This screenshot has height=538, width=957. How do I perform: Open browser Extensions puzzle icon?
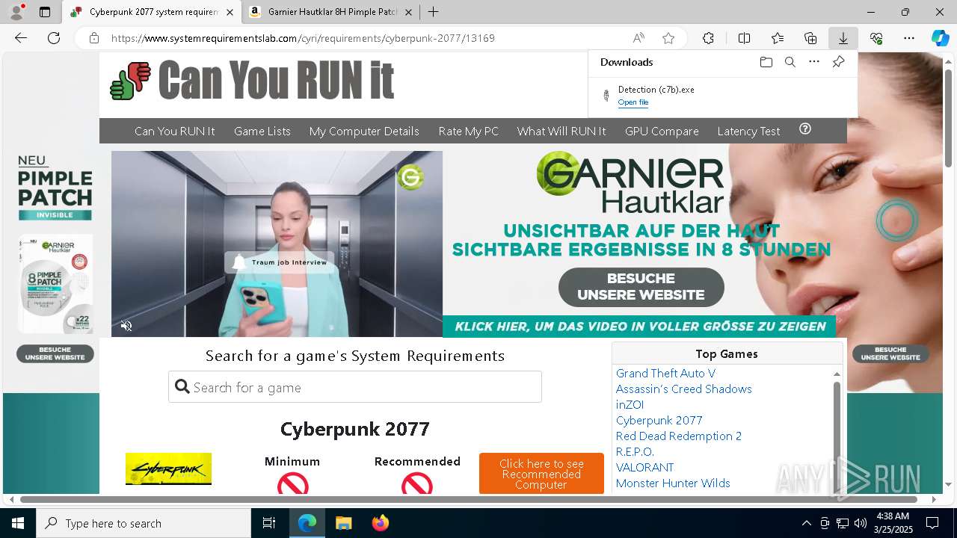[708, 38]
